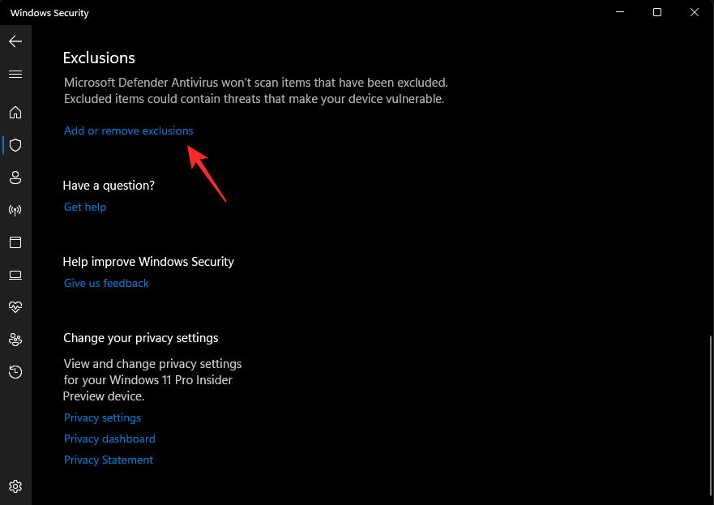Viewport: 714px width, 505px height.
Task: Click Add or remove exclusions link
Action: 129,131
